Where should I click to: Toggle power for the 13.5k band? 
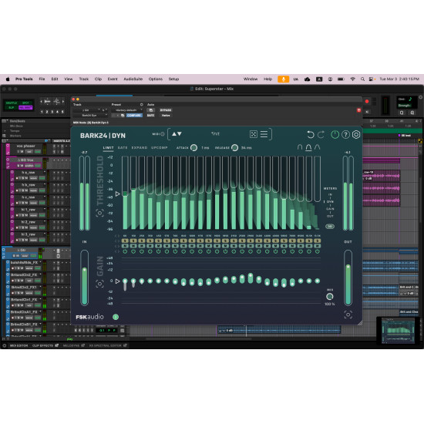(x=318, y=251)
